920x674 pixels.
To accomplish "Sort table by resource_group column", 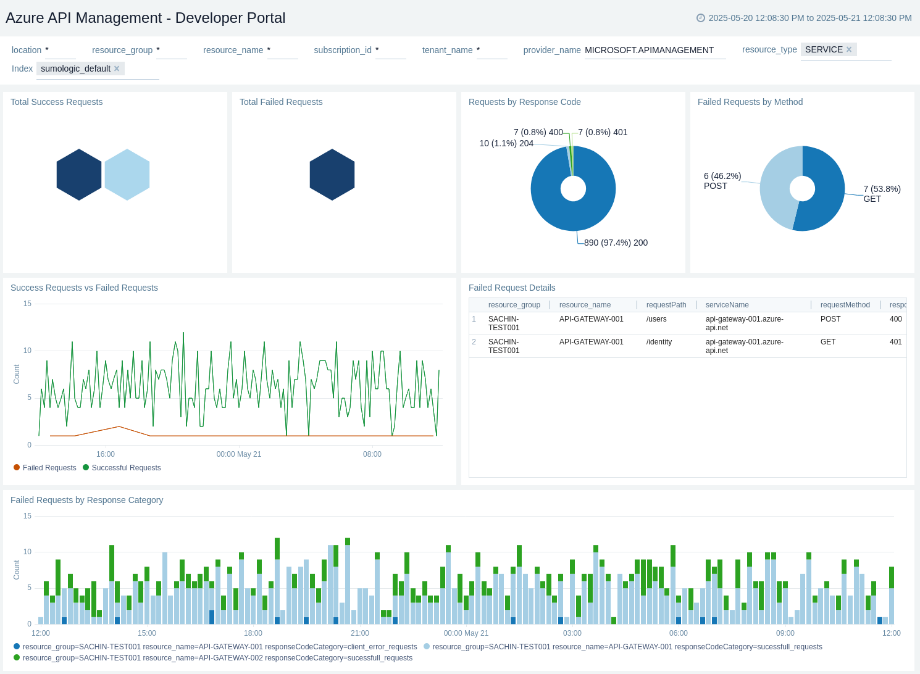I will point(514,305).
